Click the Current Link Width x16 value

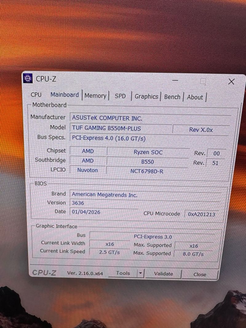[109, 244]
